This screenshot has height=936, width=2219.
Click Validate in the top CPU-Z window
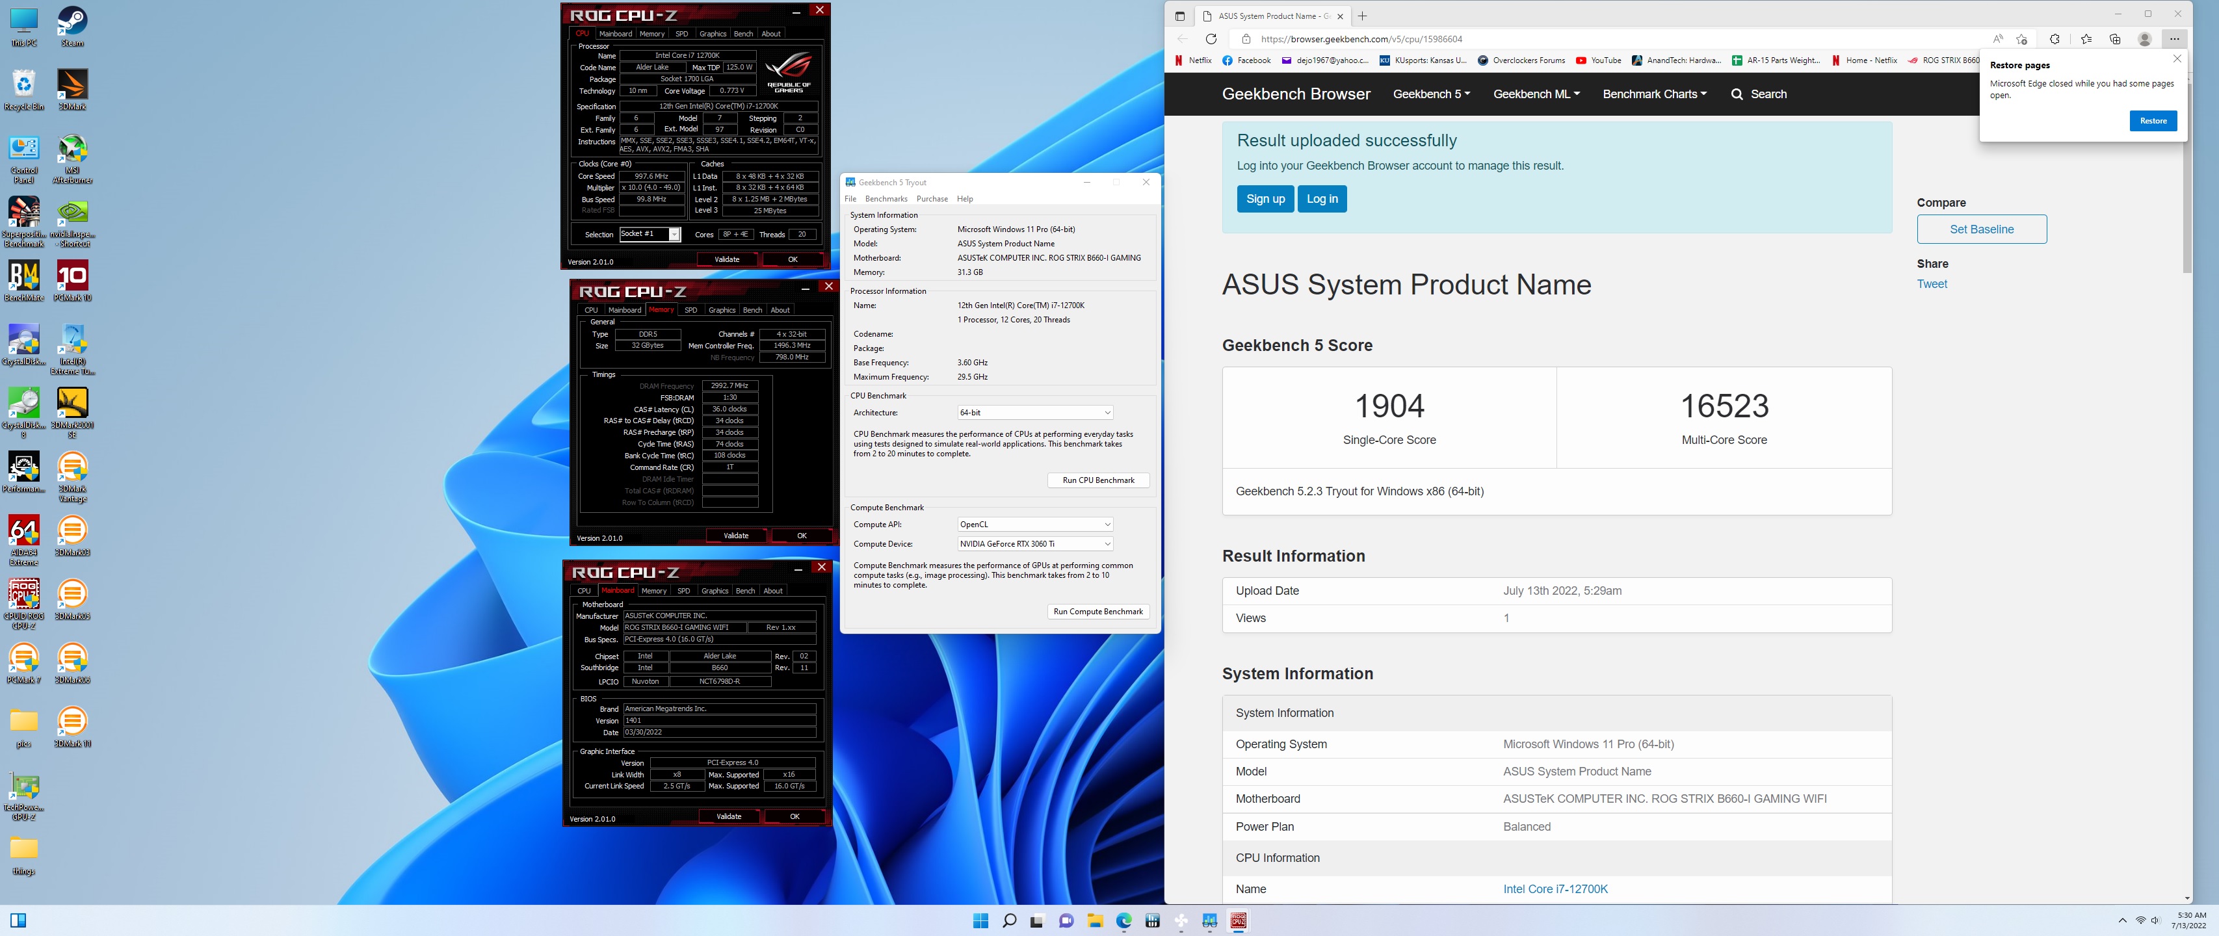727,259
